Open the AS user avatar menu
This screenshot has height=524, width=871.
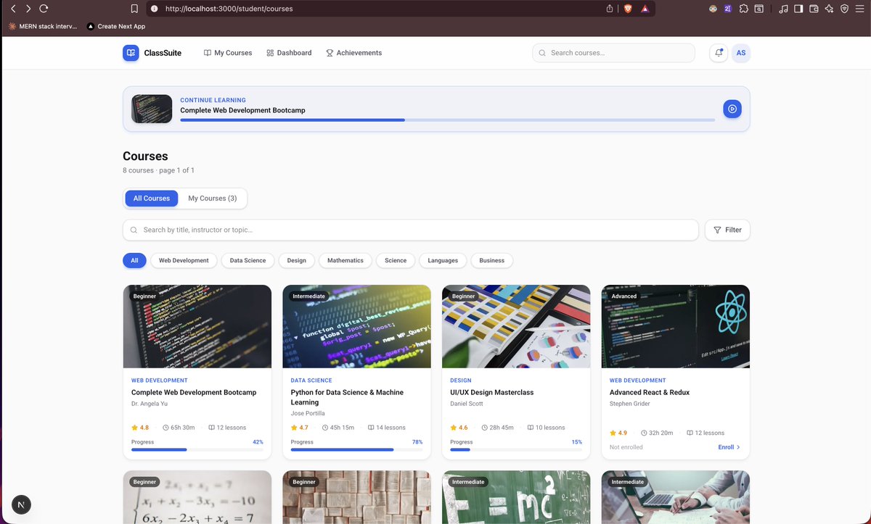pos(741,53)
